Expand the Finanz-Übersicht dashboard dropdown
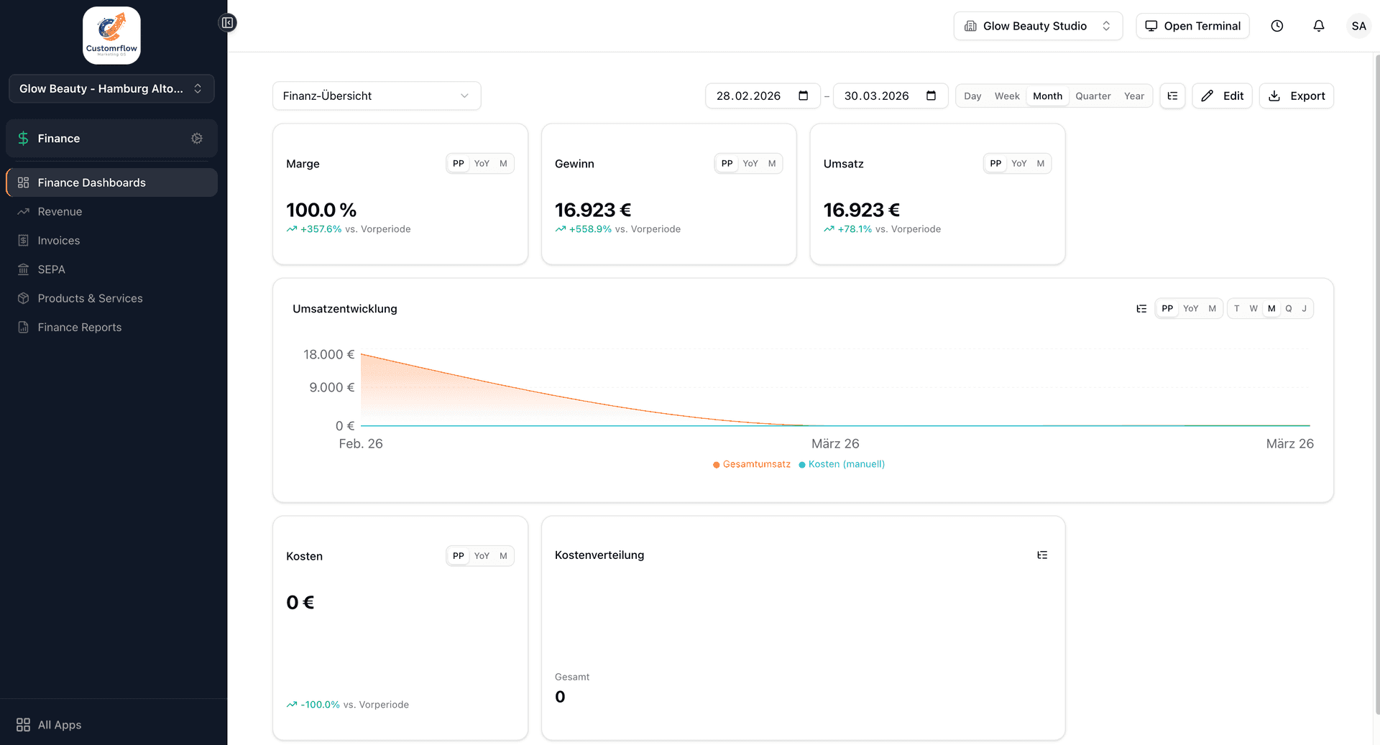The image size is (1380, 745). tap(377, 96)
